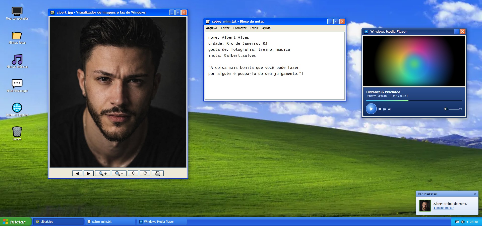Rotate image counterclockwise in viewer
The image size is (482, 226).
coord(133,173)
